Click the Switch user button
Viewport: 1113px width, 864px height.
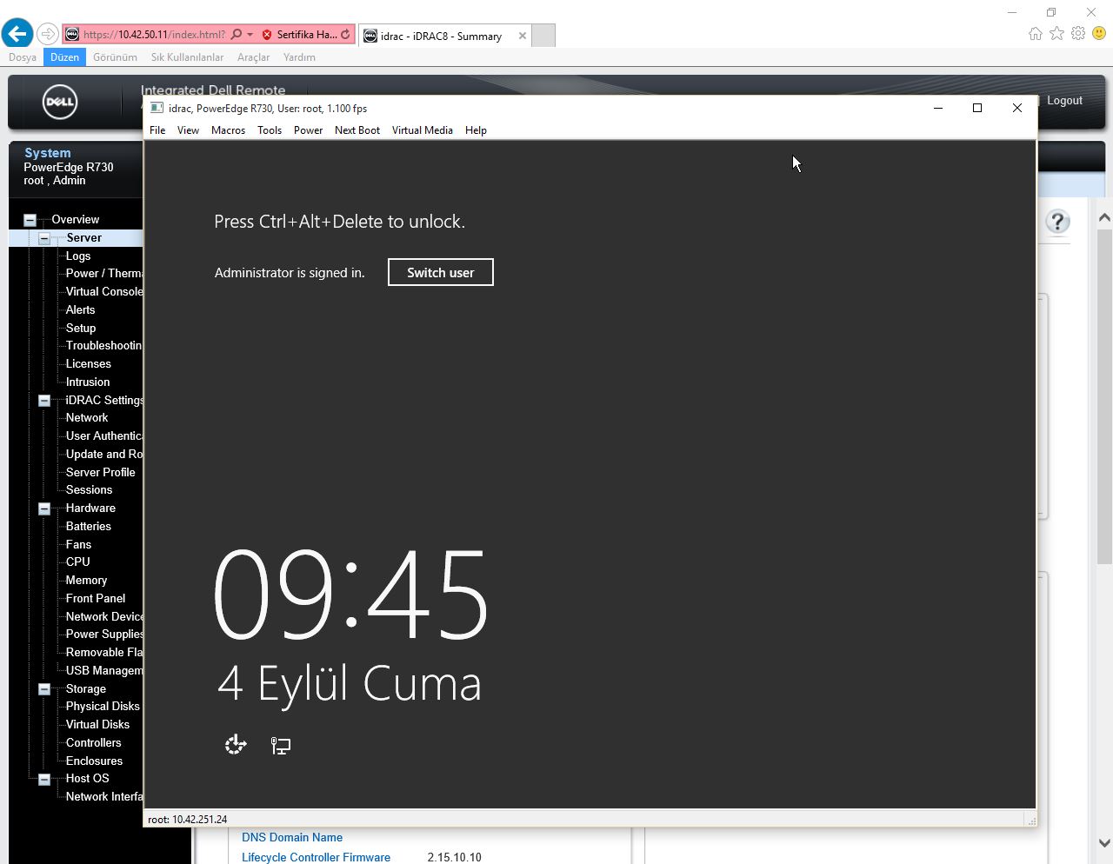coord(441,272)
